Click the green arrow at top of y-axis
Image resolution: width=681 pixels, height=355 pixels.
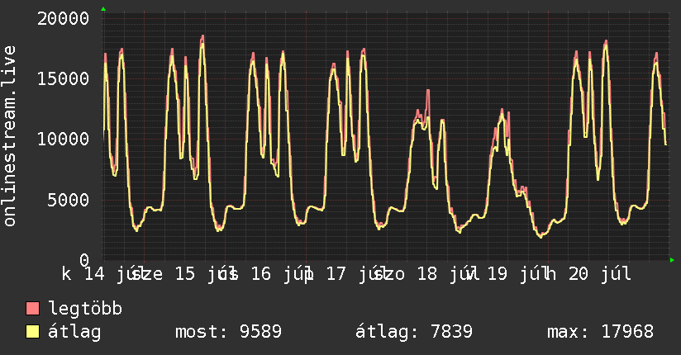103,9
